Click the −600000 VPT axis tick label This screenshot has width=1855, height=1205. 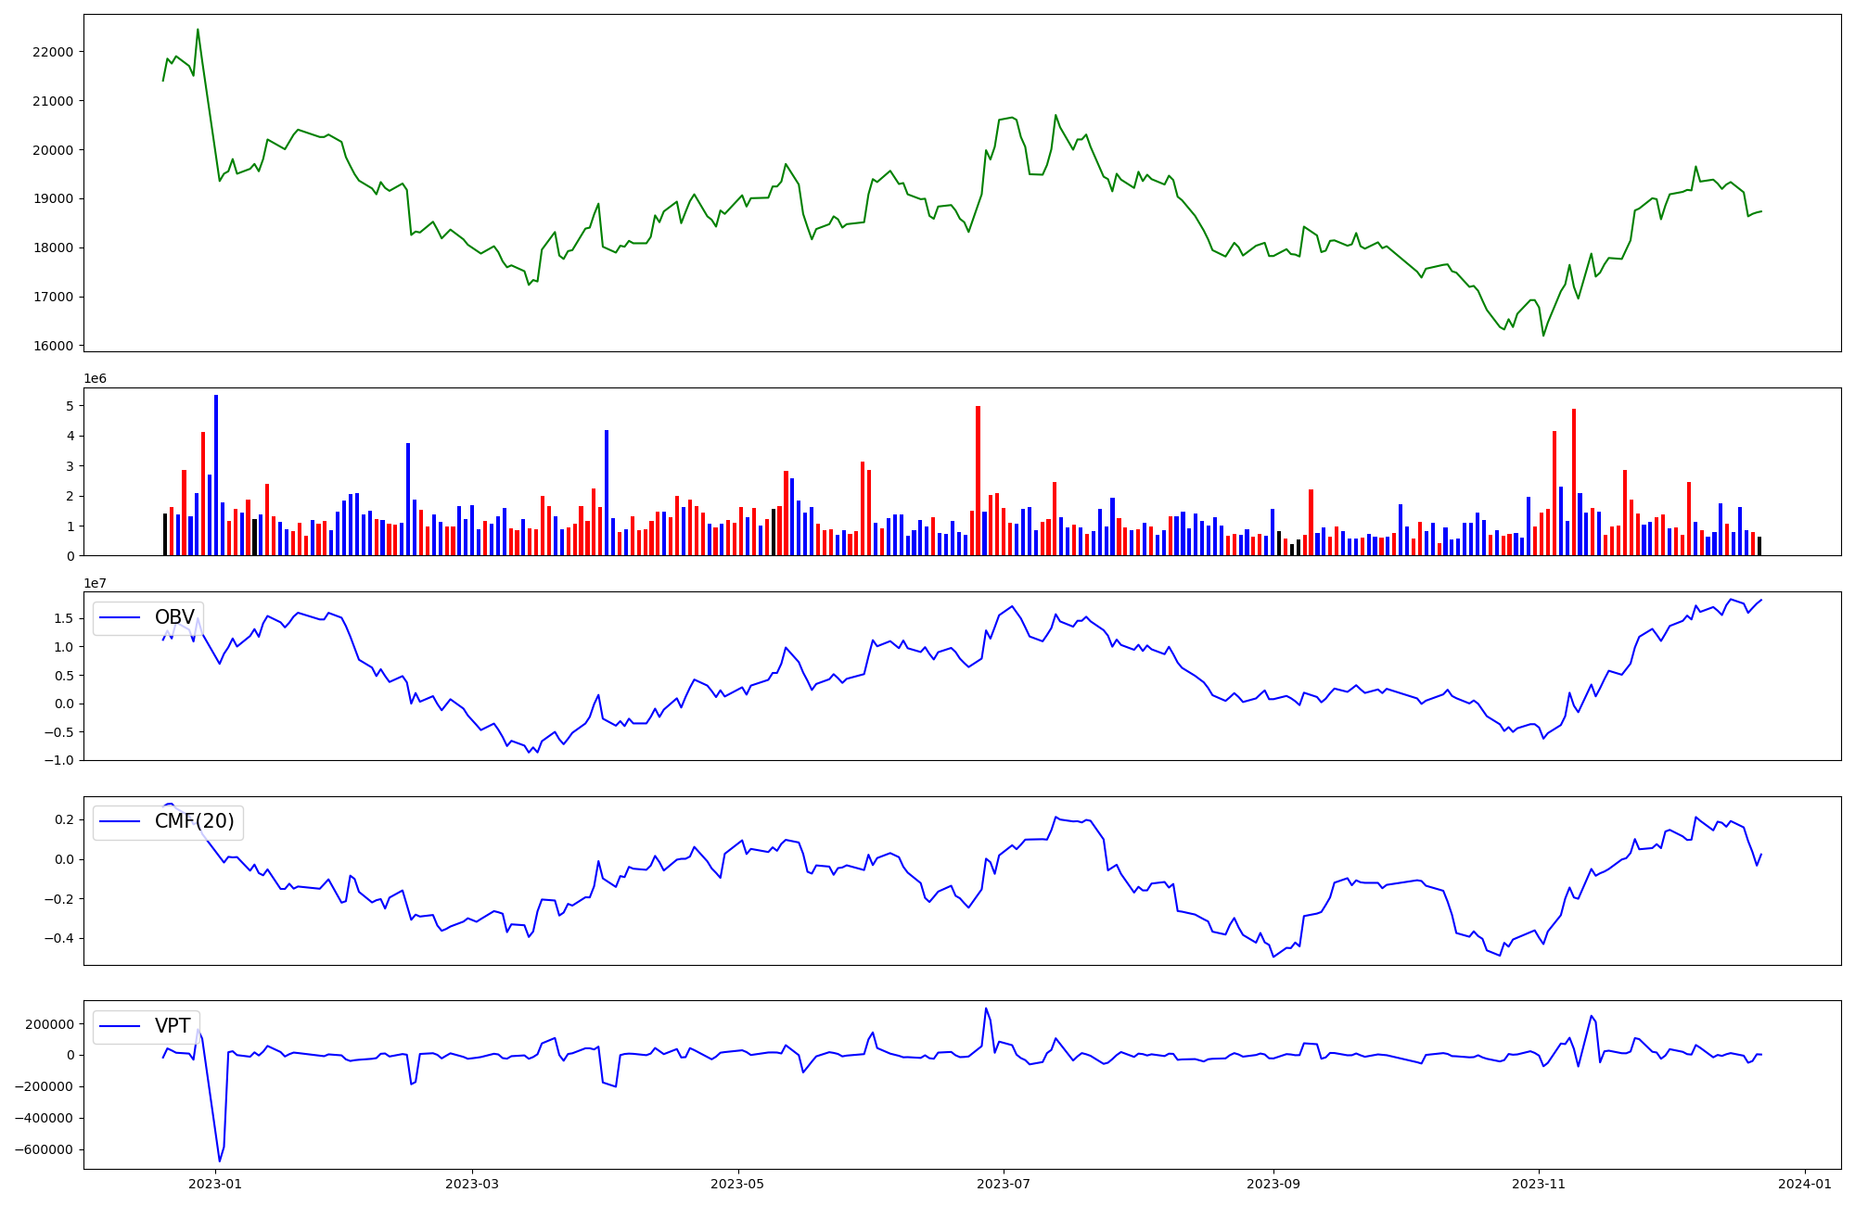pyautogui.click(x=43, y=1149)
